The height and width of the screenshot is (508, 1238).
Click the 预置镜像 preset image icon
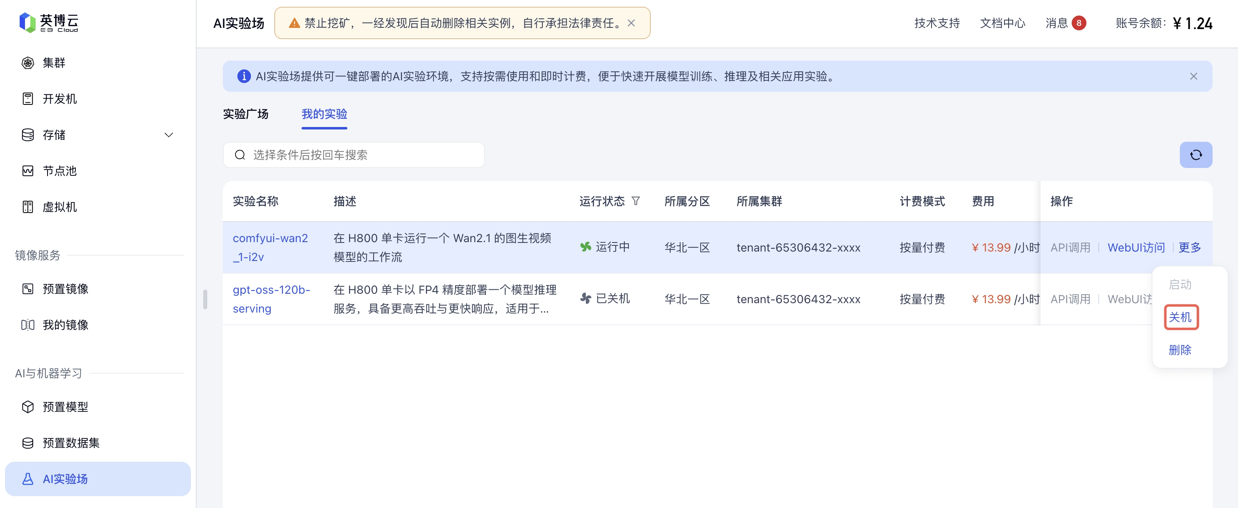coord(28,289)
